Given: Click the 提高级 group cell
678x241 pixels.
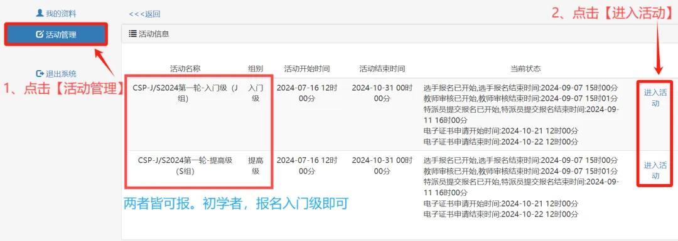Looking at the screenshot, I should point(255,166).
